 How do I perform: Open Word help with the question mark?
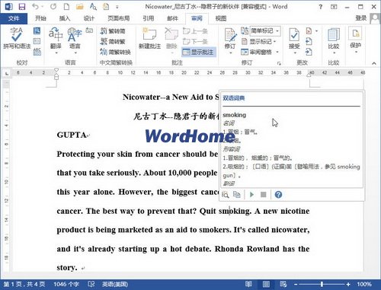321,7
